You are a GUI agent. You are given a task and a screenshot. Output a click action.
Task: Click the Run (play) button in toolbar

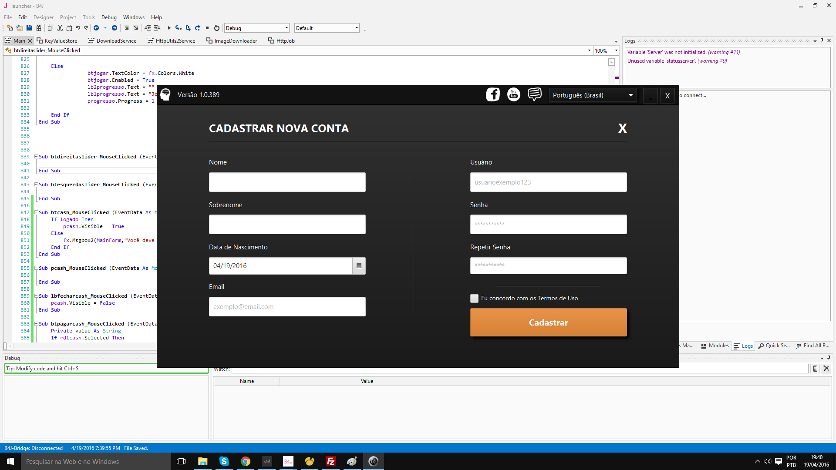[169, 28]
